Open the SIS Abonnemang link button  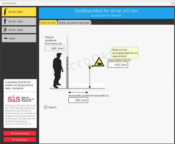point(20,133)
